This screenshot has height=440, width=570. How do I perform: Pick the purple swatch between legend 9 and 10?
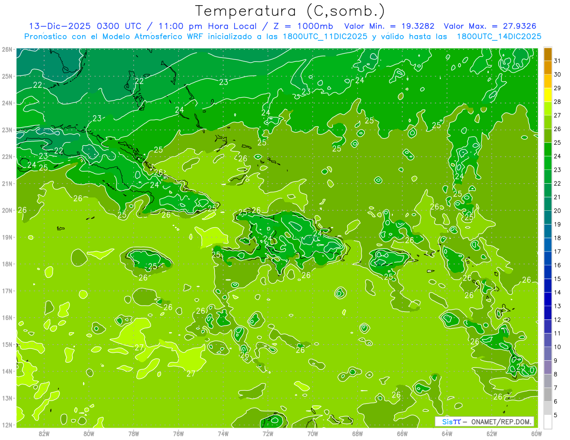coord(548,354)
